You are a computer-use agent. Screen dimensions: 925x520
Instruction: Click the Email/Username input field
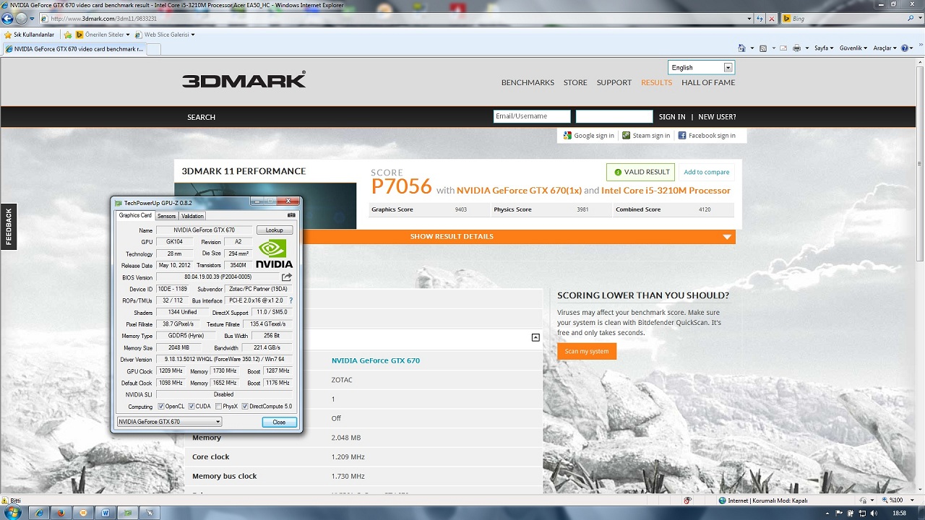click(532, 116)
